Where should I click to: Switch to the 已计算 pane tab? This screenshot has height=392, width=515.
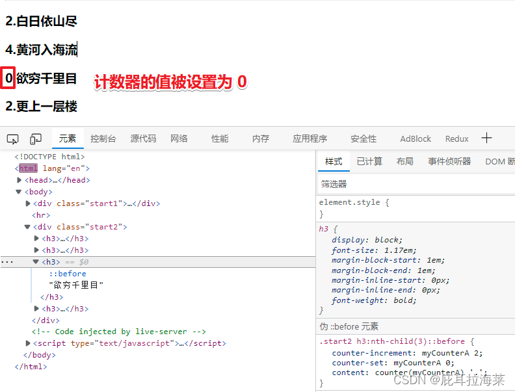(x=369, y=161)
